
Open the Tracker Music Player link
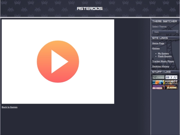coord(163,61)
